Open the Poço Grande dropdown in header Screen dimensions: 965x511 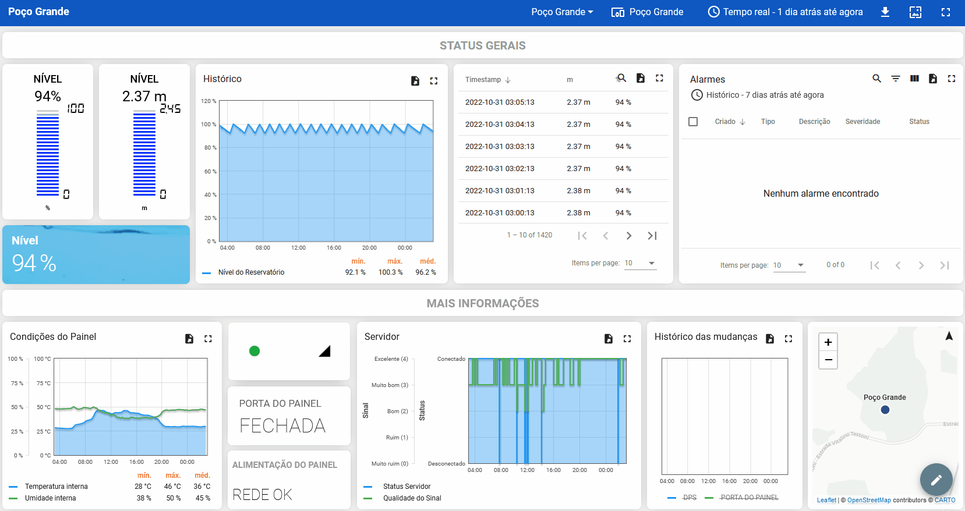click(x=561, y=12)
